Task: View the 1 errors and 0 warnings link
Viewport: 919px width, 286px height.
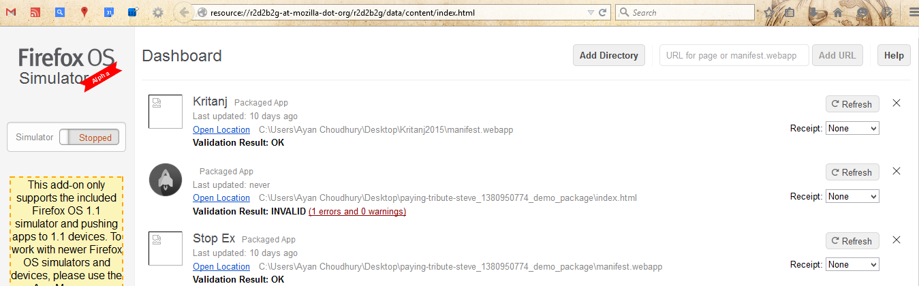Action: coord(358,211)
